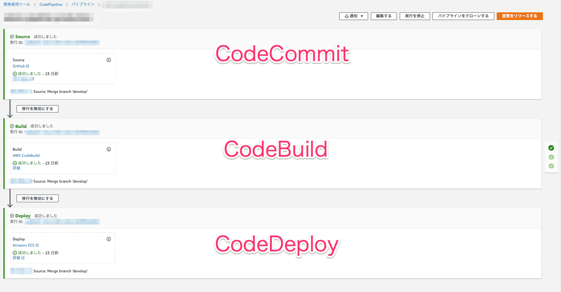
Task: Jump to first stage via dark green indicator
Action: 551,148
